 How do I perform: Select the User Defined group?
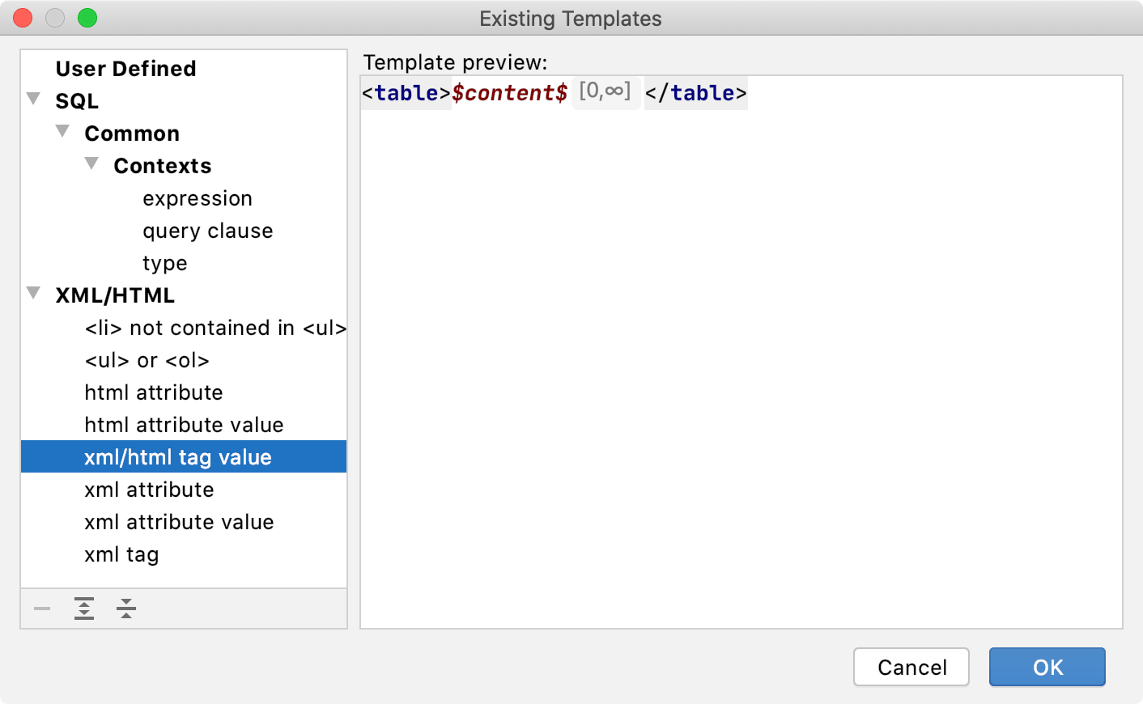(125, 68)
